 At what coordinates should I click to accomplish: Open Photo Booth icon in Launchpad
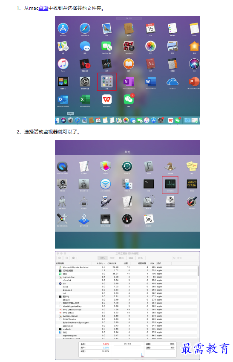click(x=129, y=46)
